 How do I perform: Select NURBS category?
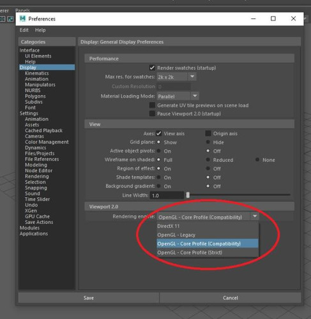click(33, 91)
